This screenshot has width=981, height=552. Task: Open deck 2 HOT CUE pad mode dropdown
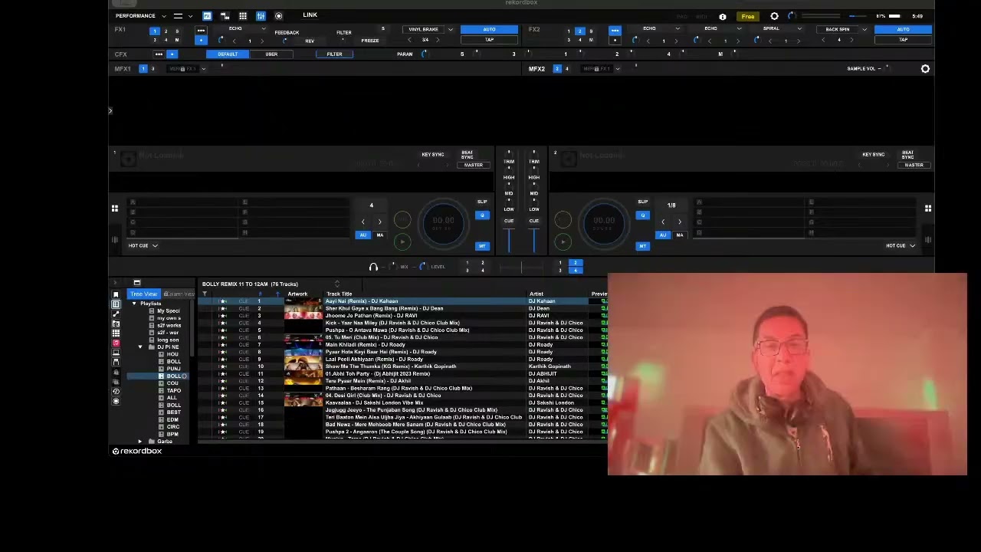tap(901, 246)
